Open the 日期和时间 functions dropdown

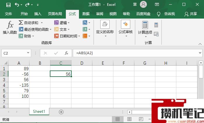[x=67, y=36]
